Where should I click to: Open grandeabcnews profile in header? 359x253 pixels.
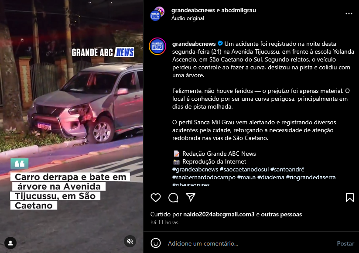click(193, 10)
